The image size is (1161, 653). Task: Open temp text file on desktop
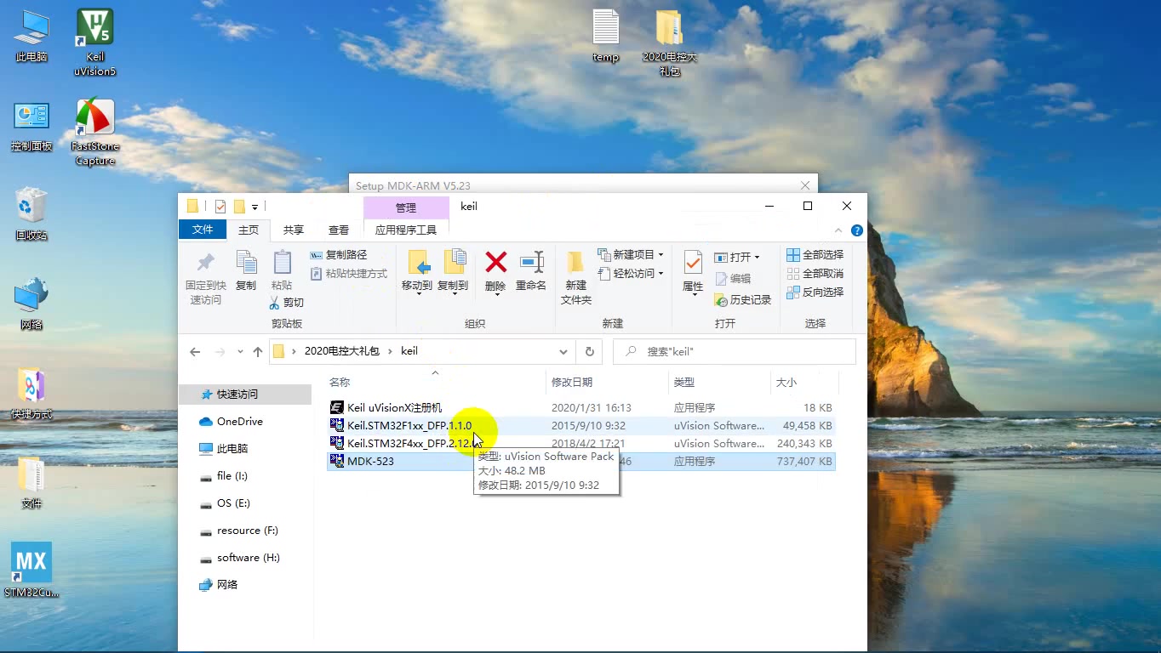point(606,36)
